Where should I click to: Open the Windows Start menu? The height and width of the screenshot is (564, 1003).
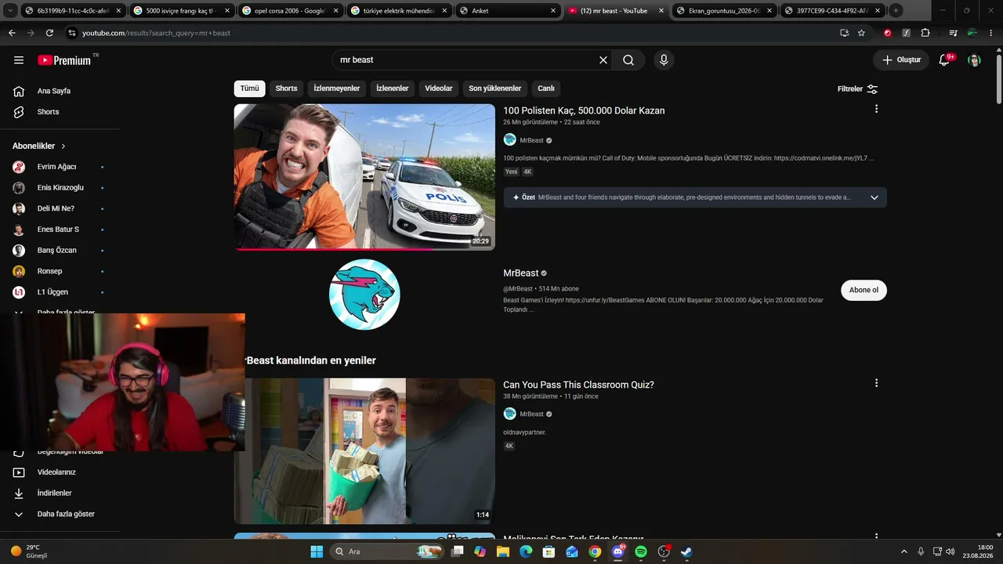tap(317, 551)
